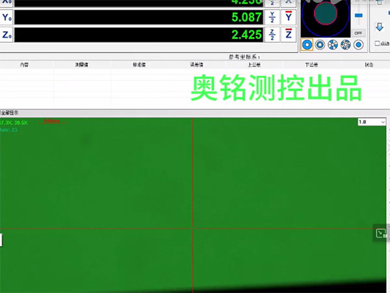The height and width of the screenshot is (293, 390).
Task: Click the 下公差 column header
Action: 311,64
